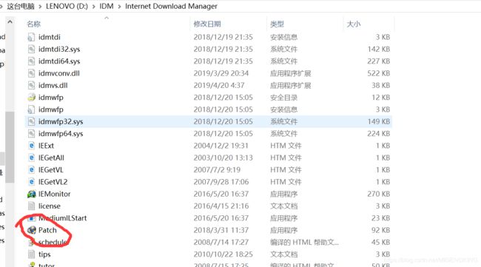481x267 pixels.
Task: Sort files by 名称 column header
Action: (x=34, y=24)
